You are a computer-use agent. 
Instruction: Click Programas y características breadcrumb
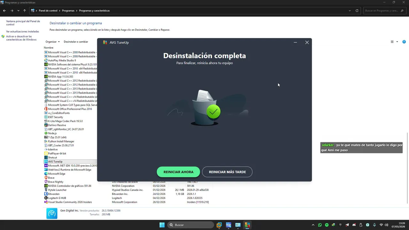[x=94, y=11]
